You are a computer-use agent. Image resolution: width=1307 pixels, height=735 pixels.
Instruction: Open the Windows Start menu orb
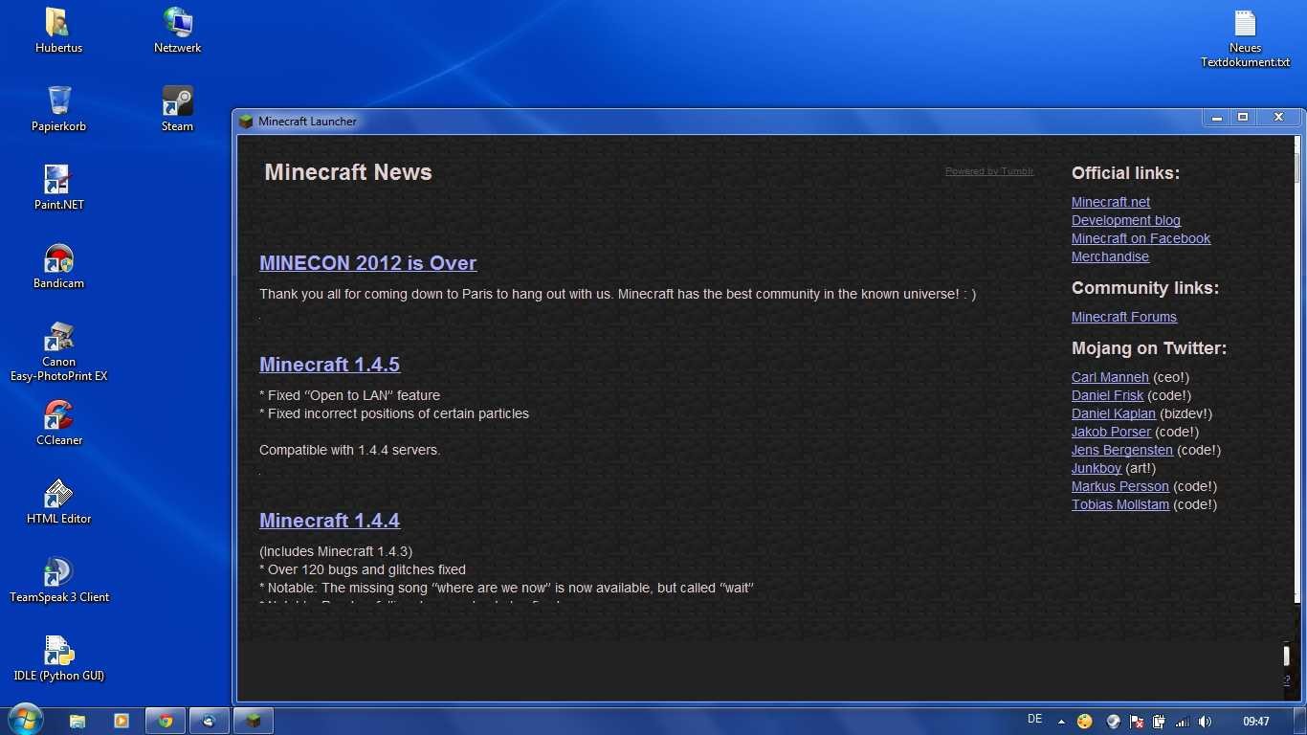(x=25, y=720)
